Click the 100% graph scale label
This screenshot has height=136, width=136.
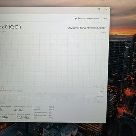(x=103, y=32)
